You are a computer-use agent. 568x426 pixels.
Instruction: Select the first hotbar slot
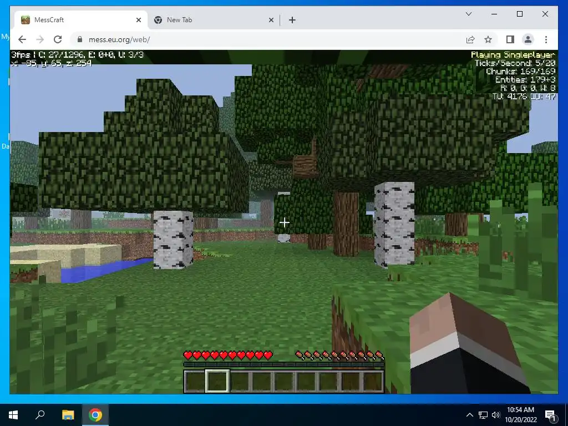coord(195,381)
